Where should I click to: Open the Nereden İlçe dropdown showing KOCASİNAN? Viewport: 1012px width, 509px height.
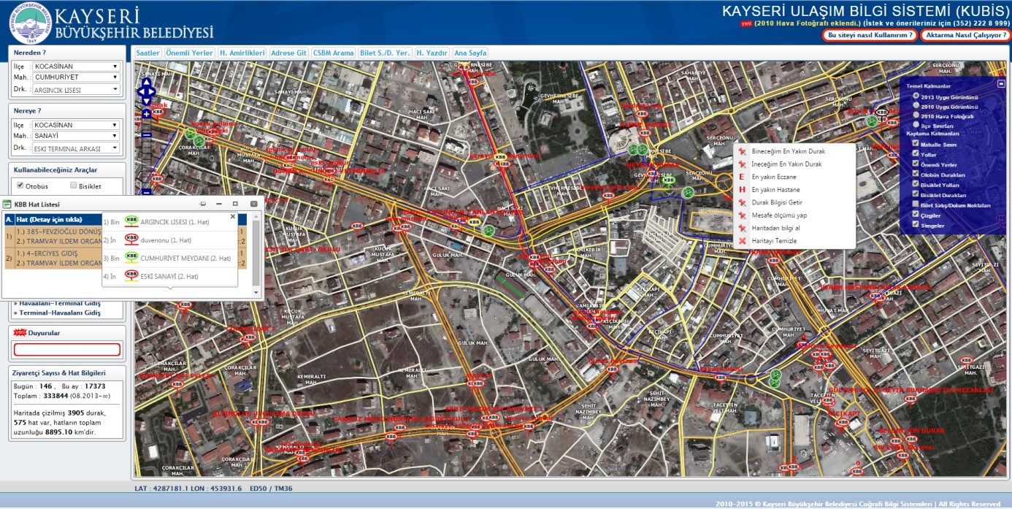[76, 66]
